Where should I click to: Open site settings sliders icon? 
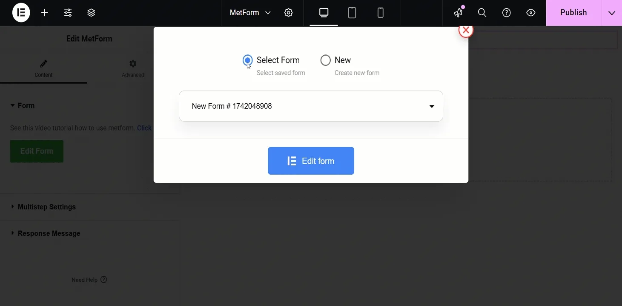click(x=68, y=13)
